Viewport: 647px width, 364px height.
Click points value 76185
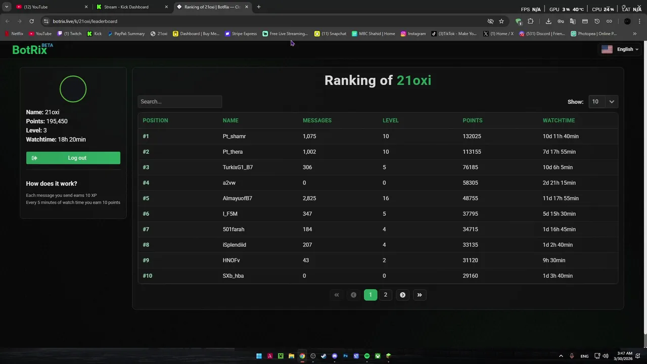pyautogui.click(x=470, y=167)
